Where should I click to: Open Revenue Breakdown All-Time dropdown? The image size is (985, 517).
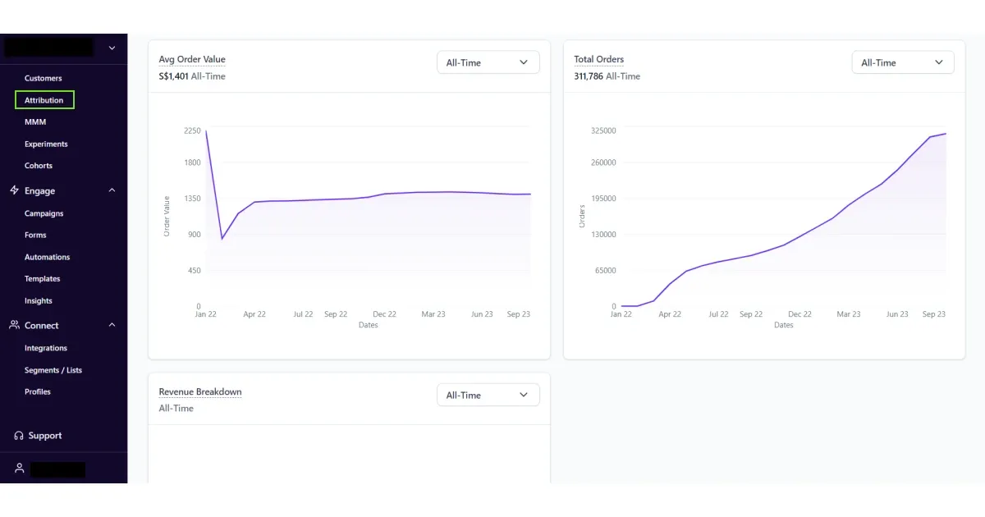(x=488, y=395)
